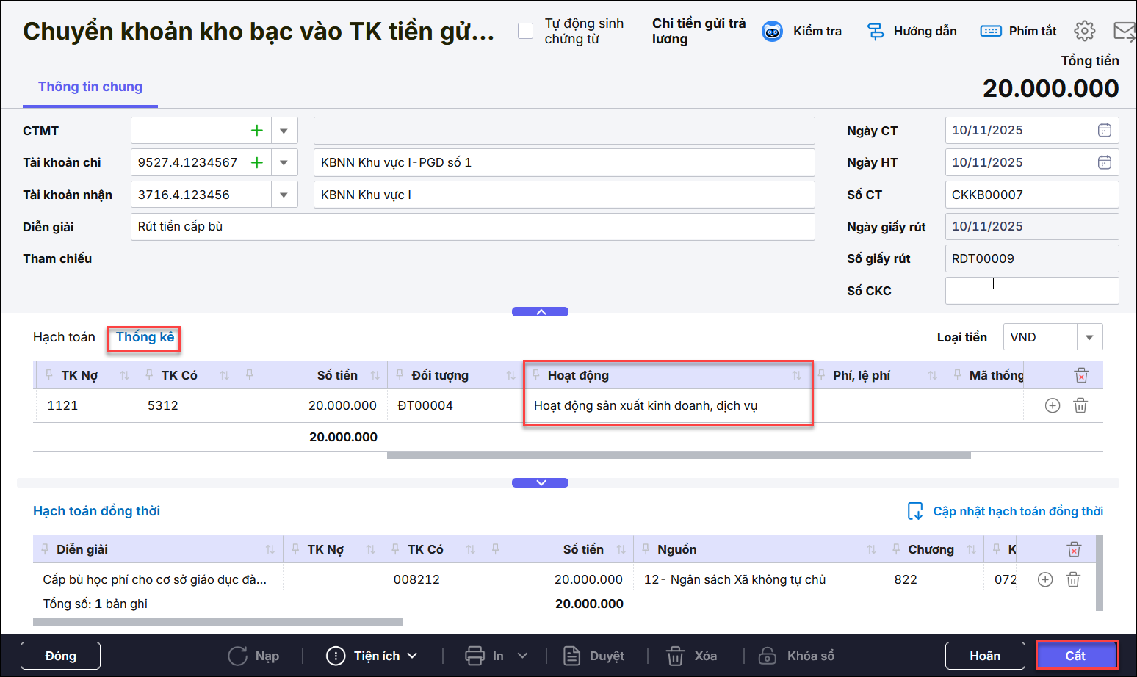Collapse the general info section
Viewport: 1137px width, 677px height.
pos(540,312)
